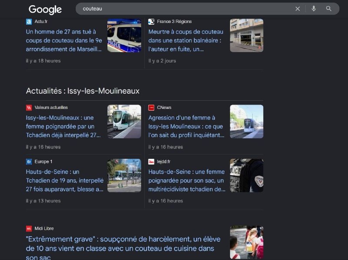Click 'il y a 13 heures' timestamp
Image resolution: width=348 pixels, height=260 pixels.
coord(43,201)
